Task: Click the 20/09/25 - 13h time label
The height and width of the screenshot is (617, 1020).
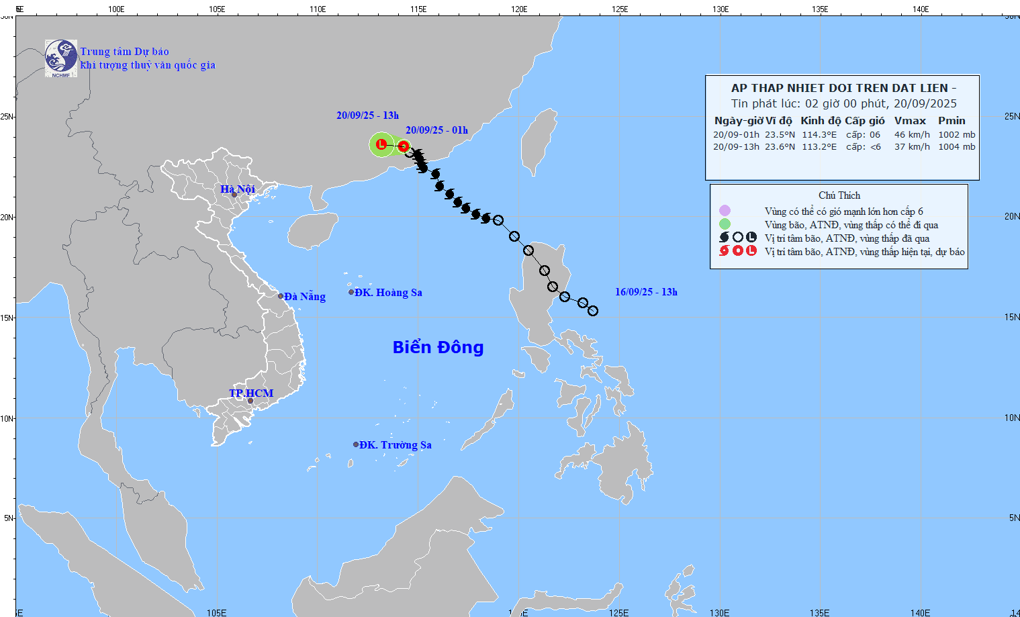Action: 367,115
